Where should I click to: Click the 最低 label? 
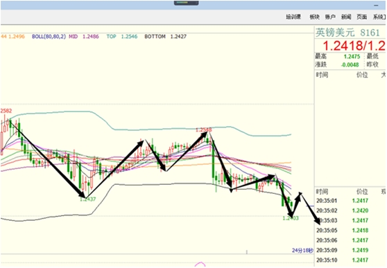click(x=372, y=57)
